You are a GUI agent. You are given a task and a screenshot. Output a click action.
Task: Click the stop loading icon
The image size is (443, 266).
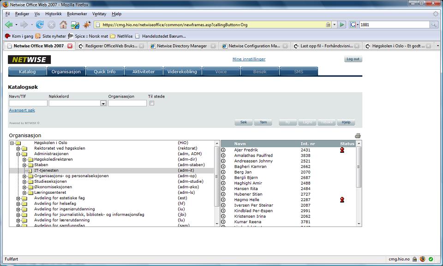(x=51, y=25)
